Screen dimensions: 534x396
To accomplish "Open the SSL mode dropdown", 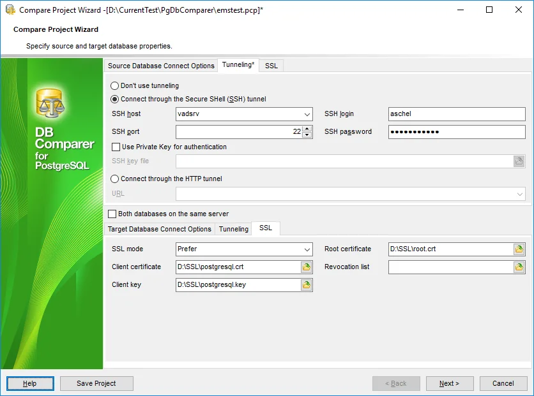I will (307, 249).
